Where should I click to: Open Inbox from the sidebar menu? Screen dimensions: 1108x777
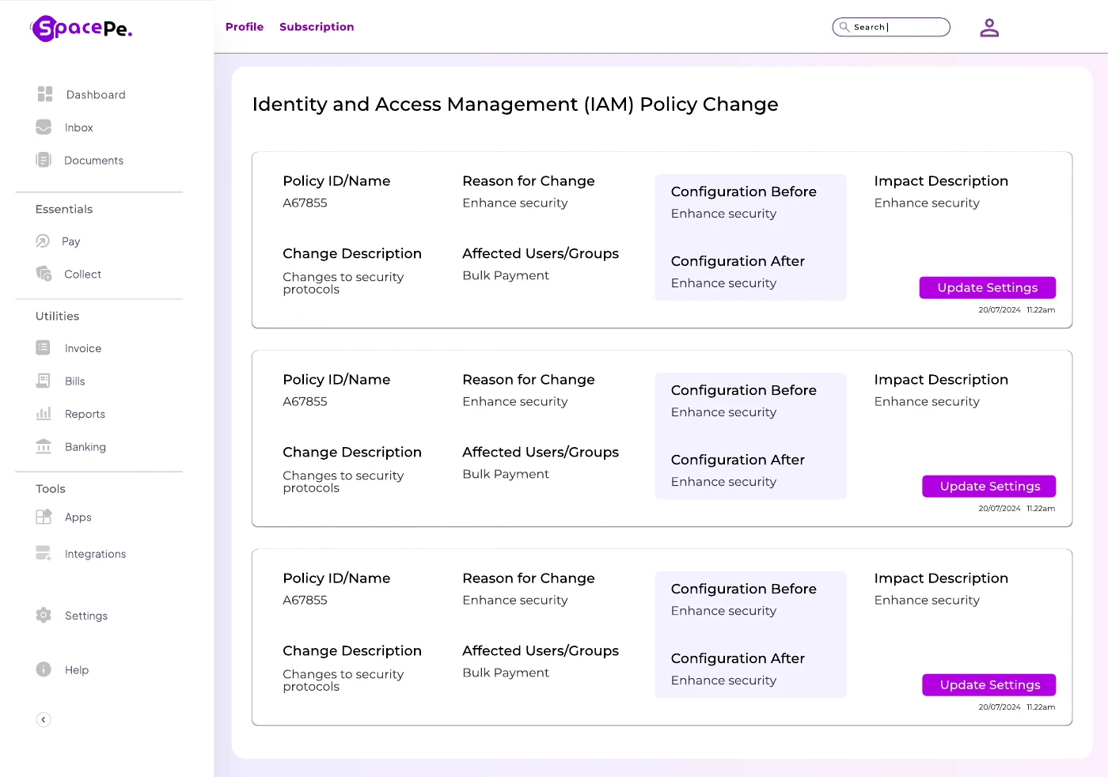pos(79,127)
